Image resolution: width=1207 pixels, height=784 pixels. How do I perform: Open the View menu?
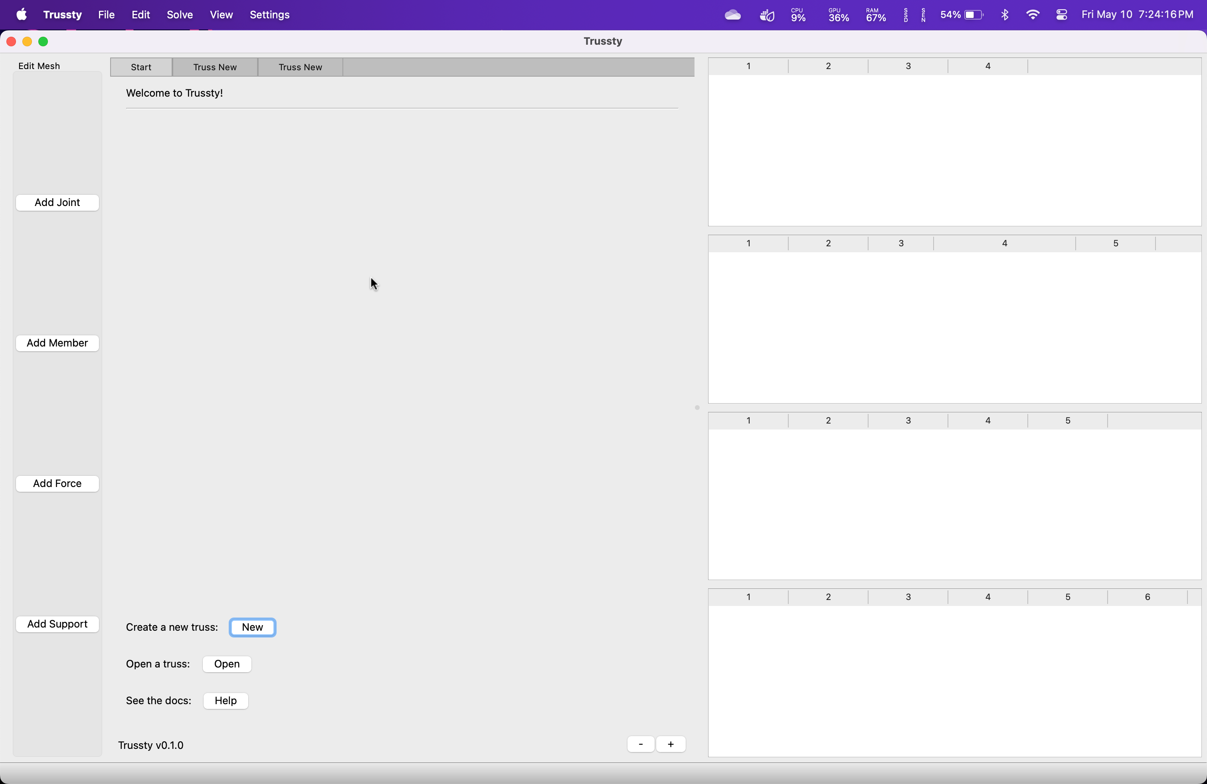tap(221, 15)
